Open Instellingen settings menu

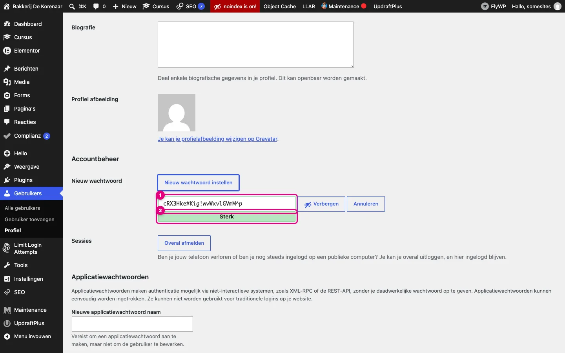(x=31, y=279)
